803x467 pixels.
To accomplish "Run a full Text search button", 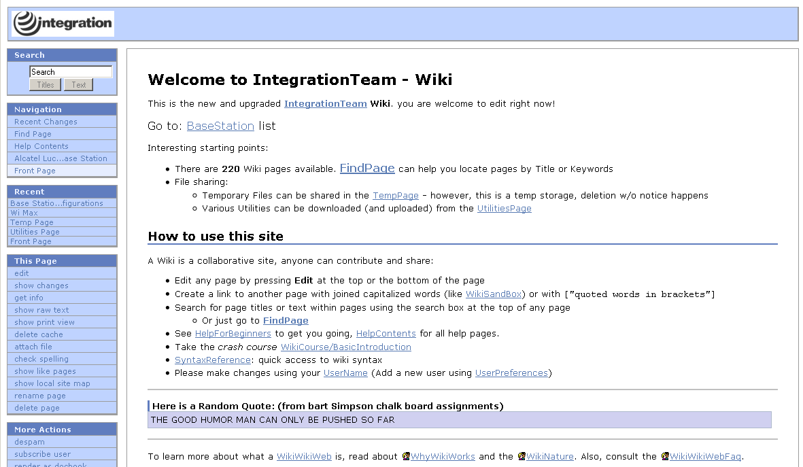I will 78,85.
